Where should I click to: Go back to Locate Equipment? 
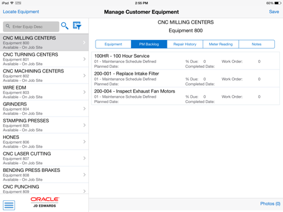(x=21, y=12)
